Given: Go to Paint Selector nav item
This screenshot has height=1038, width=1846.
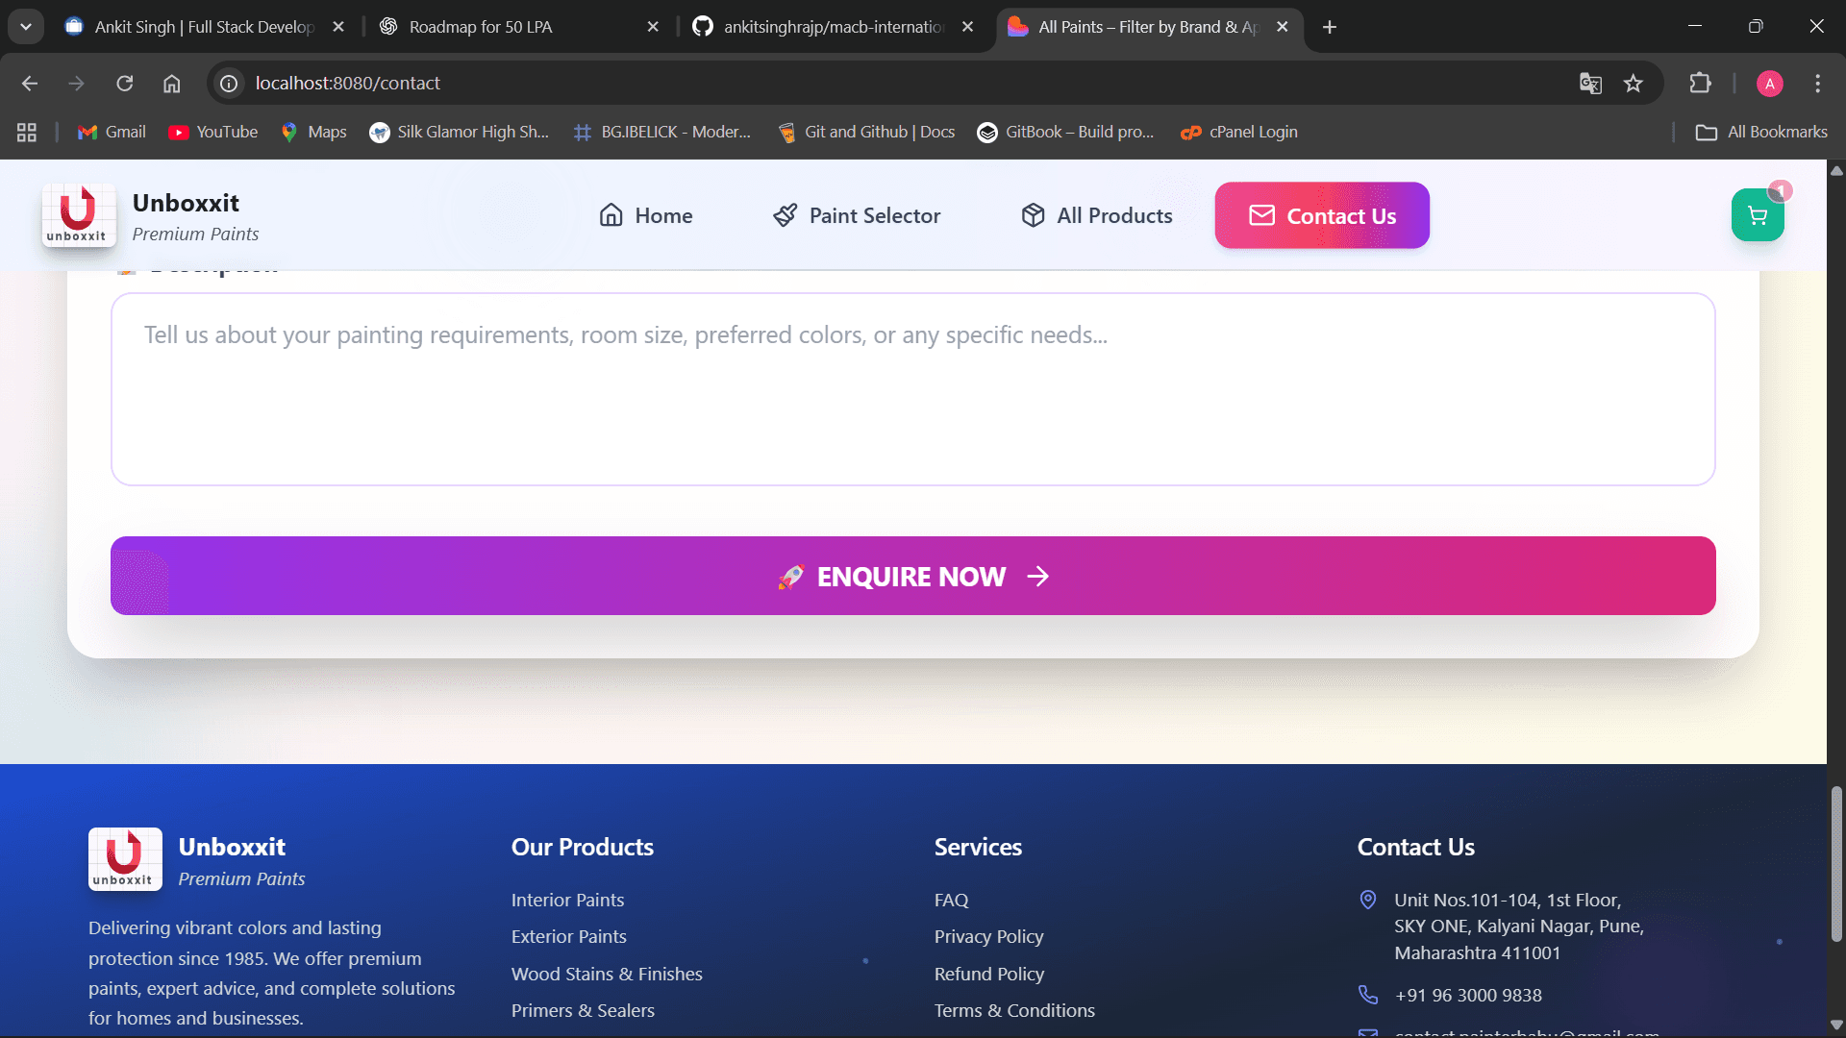Looking at the screenshot, I should coord(857,215).
